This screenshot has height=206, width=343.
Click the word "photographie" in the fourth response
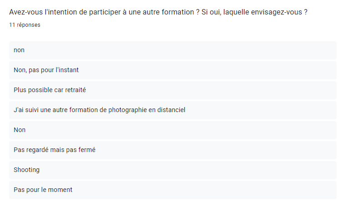(129, 110)
